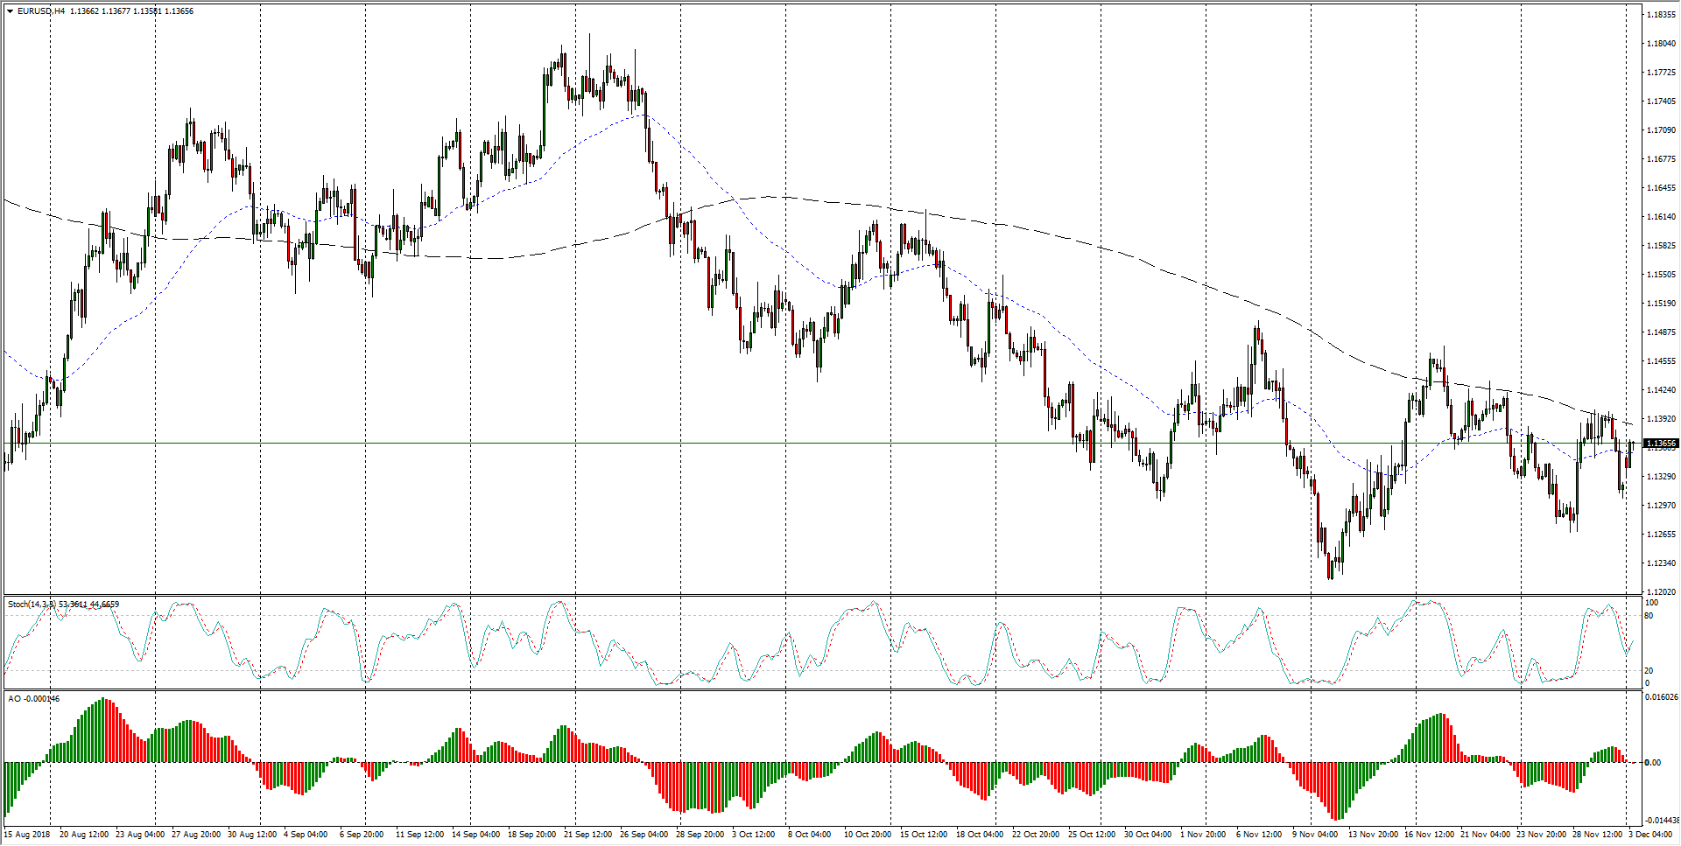
Task: Click the small triangle arrow beside EURUSD,H4
Action: click(x=10, y=11)
